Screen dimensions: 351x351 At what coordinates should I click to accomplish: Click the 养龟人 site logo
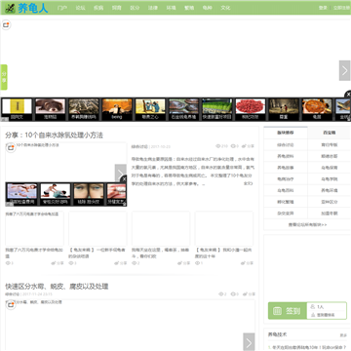pyautogui.click(x=26, y=8)
